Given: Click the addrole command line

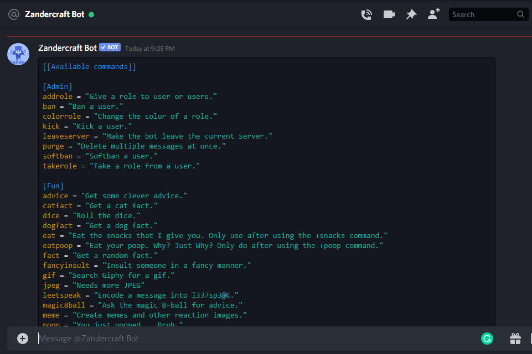Looking at the screenshot, I should click(x=130, y=97).
